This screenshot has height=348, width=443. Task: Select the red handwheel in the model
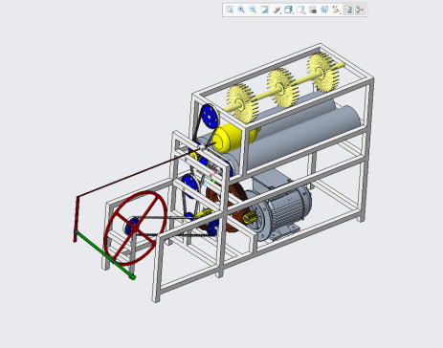135,228
